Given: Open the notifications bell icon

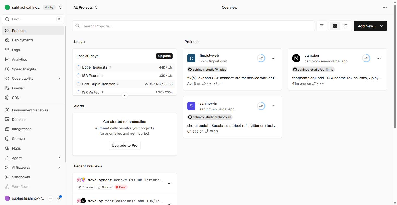Looking at the screenshot, I should 59,198.
